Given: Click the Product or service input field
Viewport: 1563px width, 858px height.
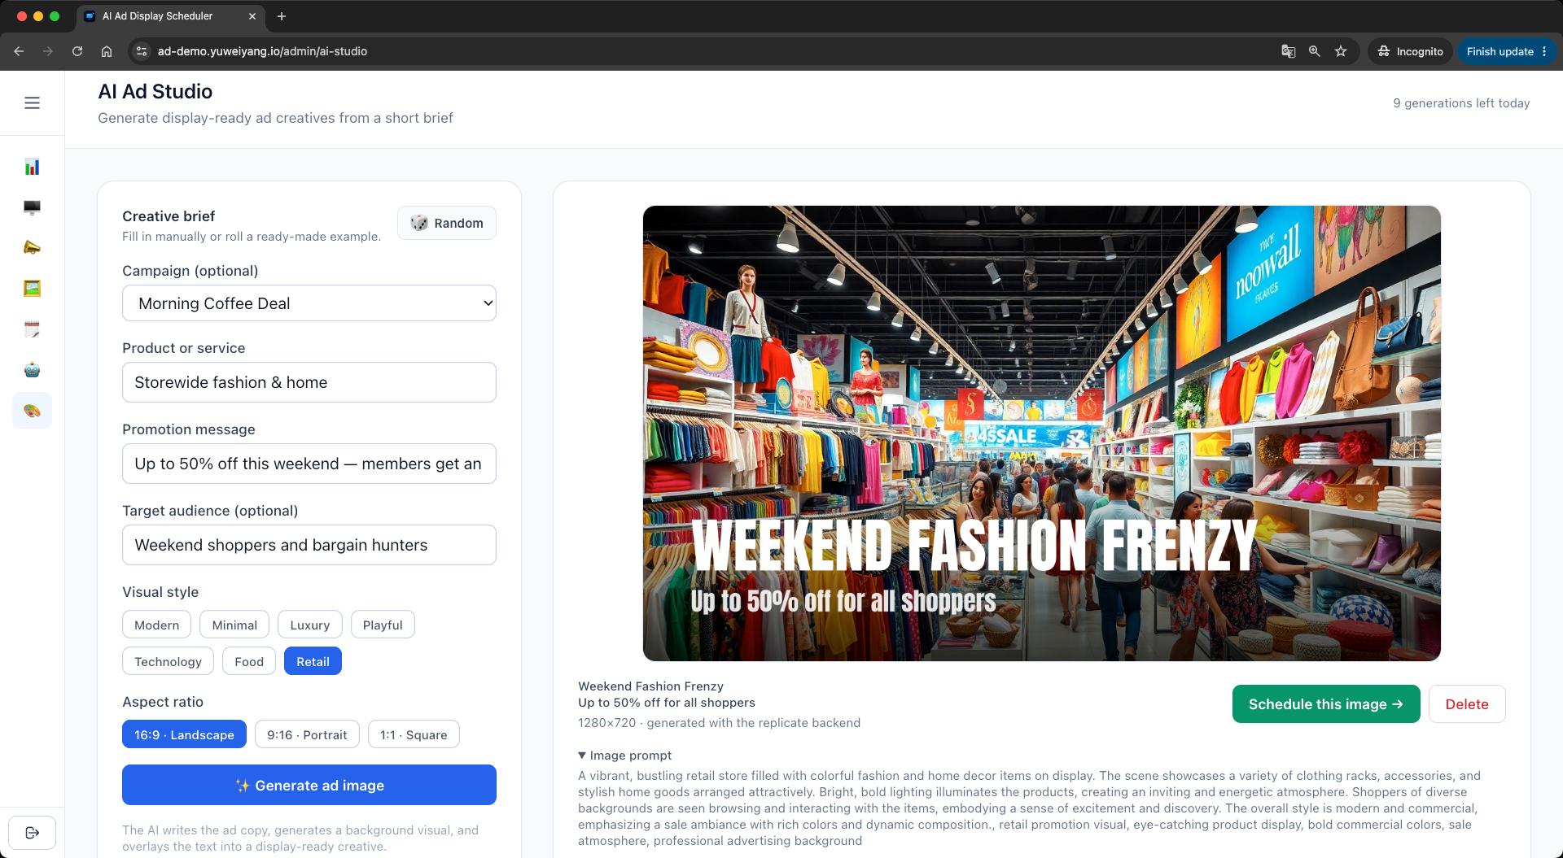Looking at the screenshot, I should (309, 382).
